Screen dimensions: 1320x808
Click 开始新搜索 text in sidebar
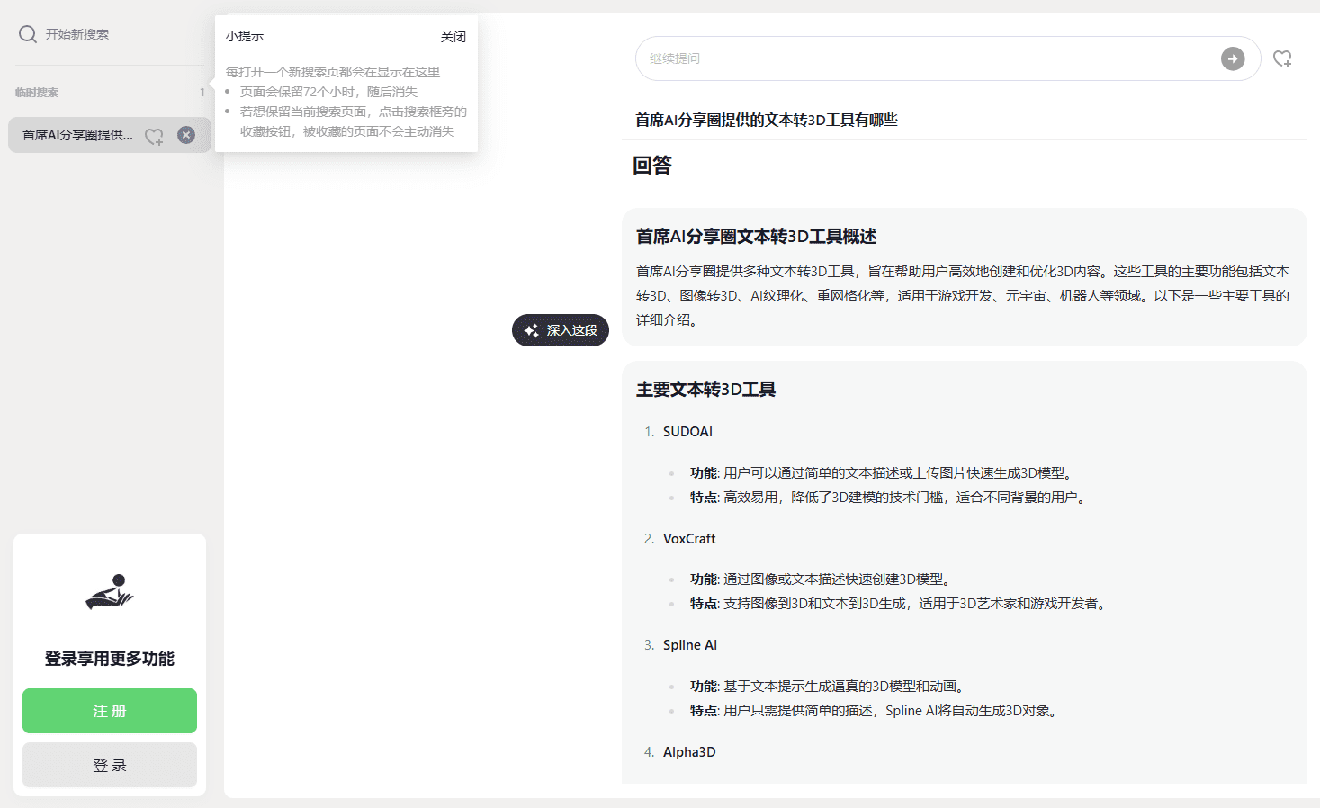pos(77,34)
